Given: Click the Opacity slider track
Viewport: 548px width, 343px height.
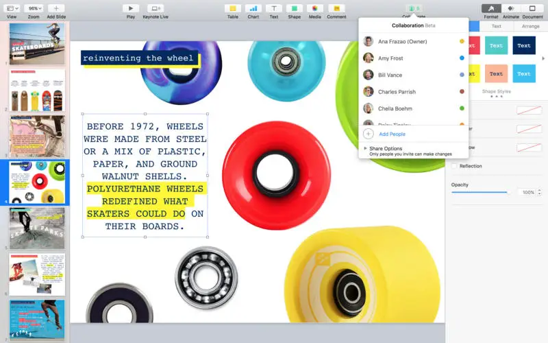Looking at the screenshot, I should [x=479, y=192].
